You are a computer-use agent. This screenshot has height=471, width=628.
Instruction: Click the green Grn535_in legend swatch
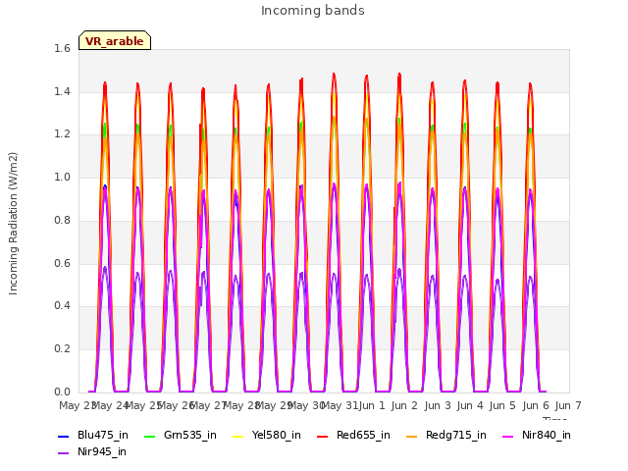click(x=149, y=436)
